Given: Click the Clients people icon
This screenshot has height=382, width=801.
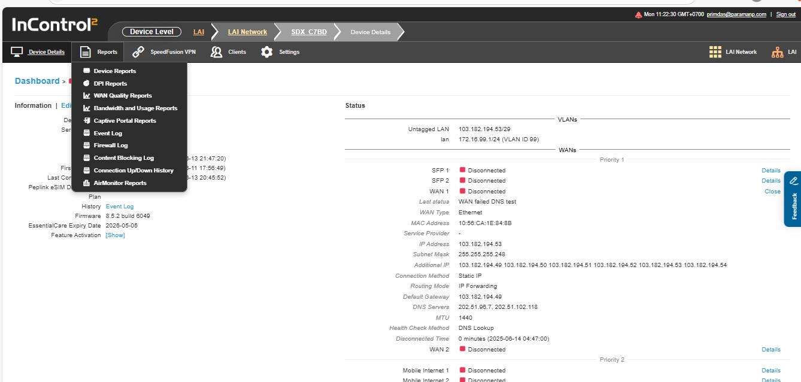Looking at the screenshot, I should (217, 52).
